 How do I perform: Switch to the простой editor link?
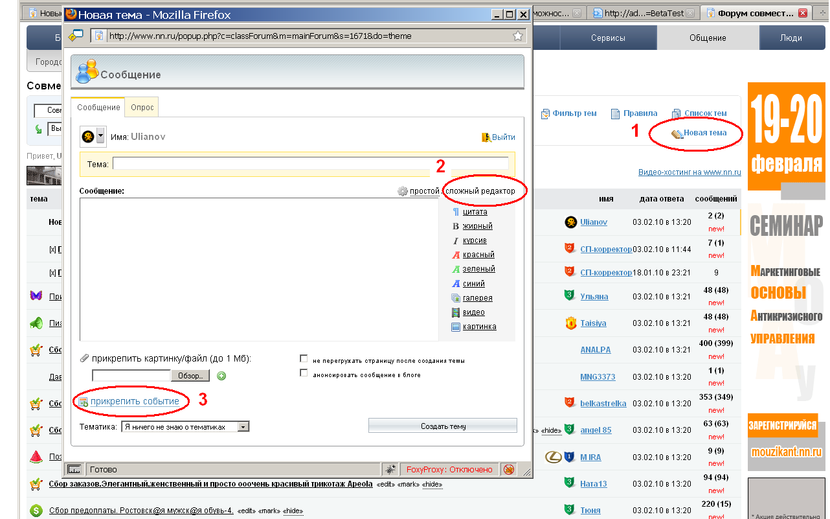click(425, 191)
